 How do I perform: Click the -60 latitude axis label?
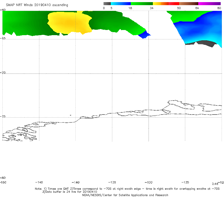click(x=3, y=10)
